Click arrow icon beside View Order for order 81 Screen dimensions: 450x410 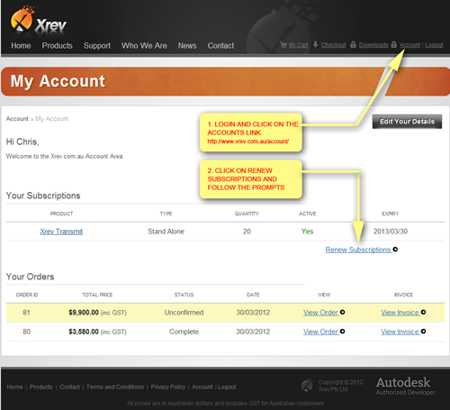coord(342,313)
